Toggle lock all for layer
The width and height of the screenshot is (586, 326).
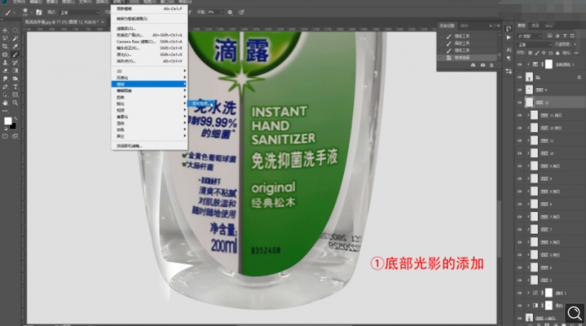point(558,52)
